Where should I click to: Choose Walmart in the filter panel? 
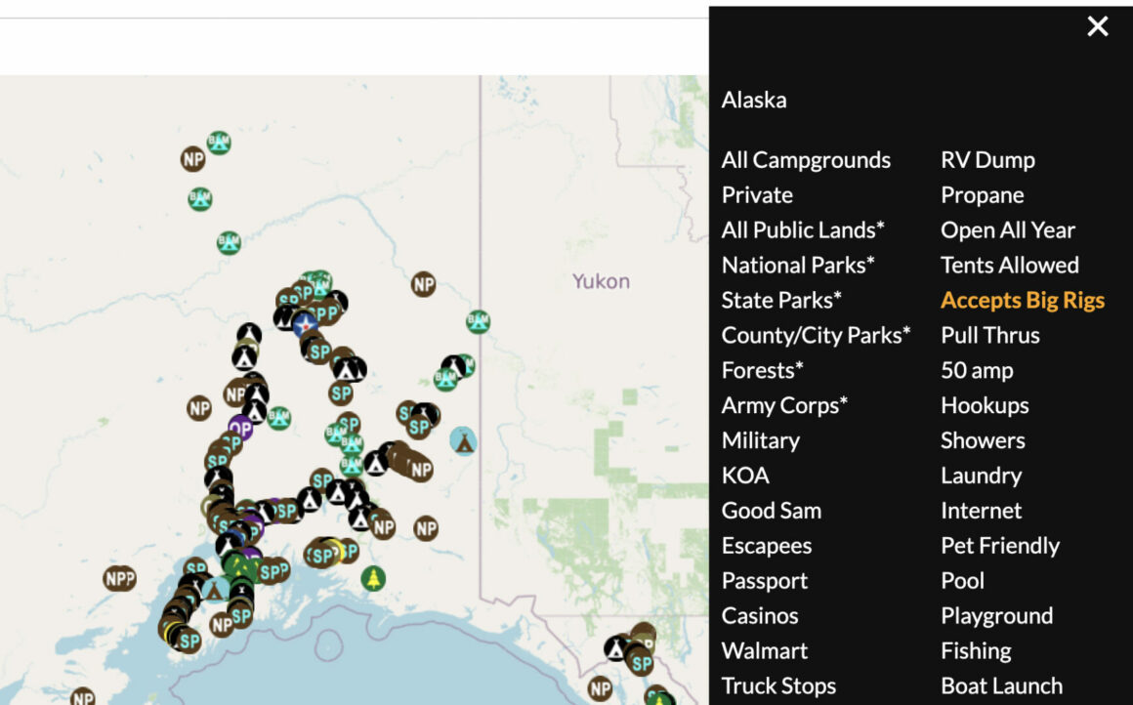coord(763,650)
